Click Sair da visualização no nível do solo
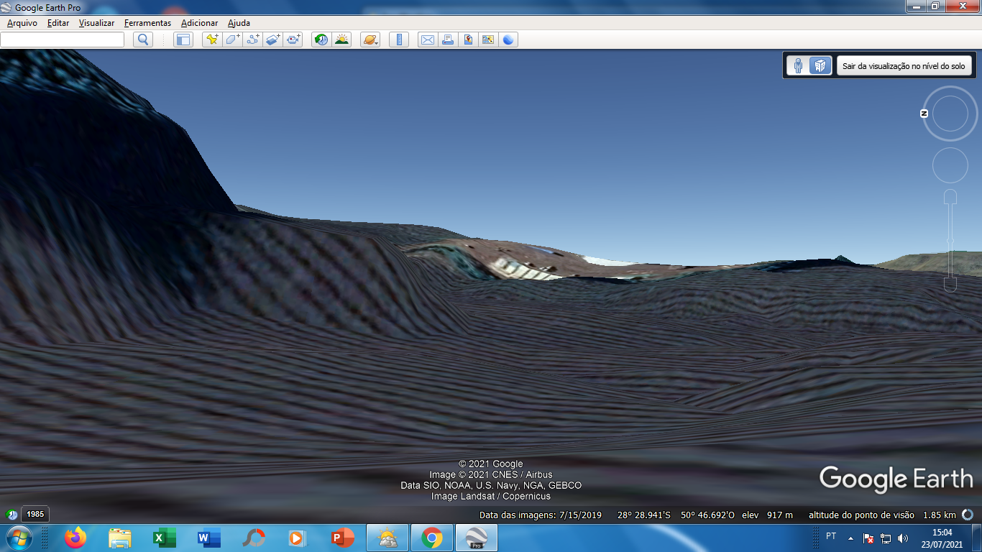 click(904, 66)
